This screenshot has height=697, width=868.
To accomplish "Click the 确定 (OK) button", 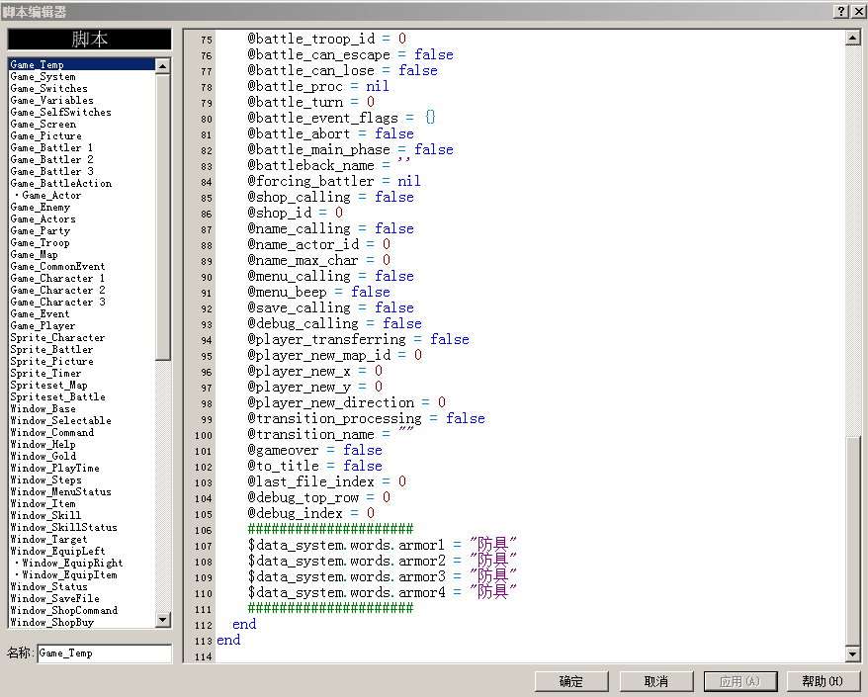I will point(571,681).
